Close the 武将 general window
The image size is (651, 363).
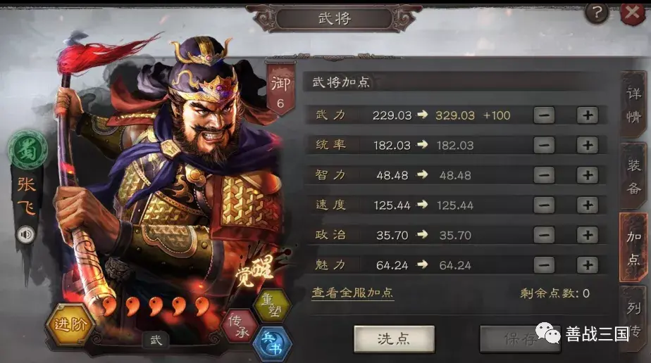[633, 13]
